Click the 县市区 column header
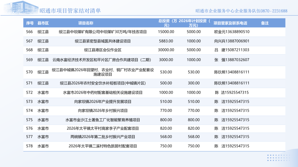298x167 pixels. 43,23
